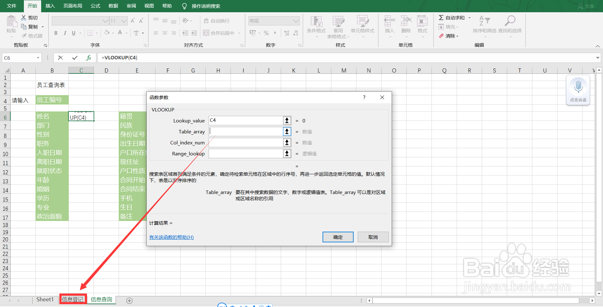Toggle italic formatting
The image size is (603, 307).
(65, 33)
